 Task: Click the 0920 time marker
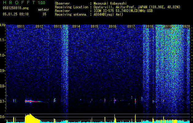coord(186,26)
